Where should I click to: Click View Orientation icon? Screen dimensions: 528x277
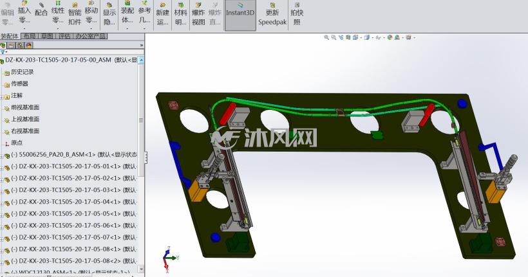355,37
